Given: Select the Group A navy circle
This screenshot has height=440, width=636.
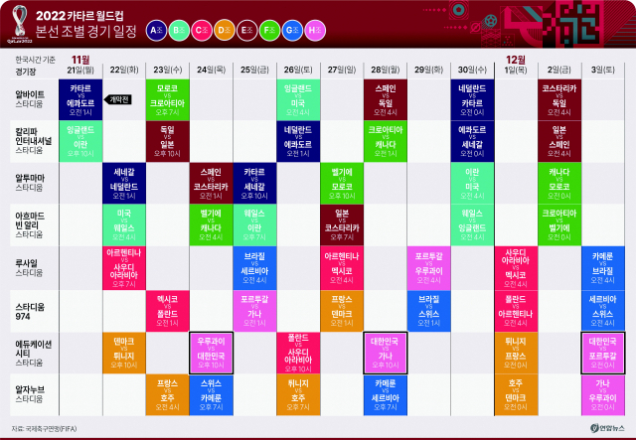Looking at the screenshot, I should pyautogui.click(x=156, y=31).
